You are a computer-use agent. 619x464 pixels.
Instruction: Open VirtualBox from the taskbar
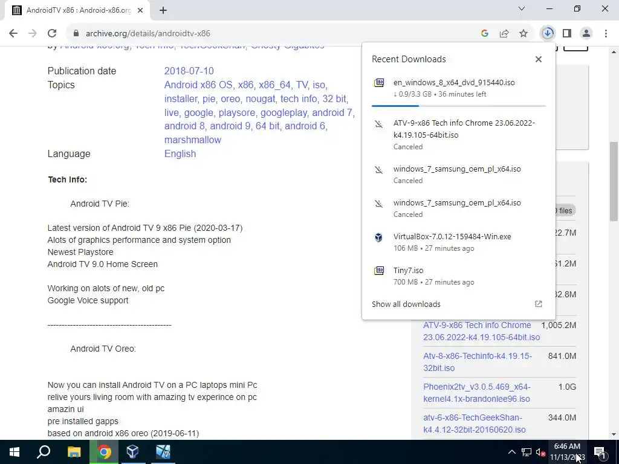point(132,452)
